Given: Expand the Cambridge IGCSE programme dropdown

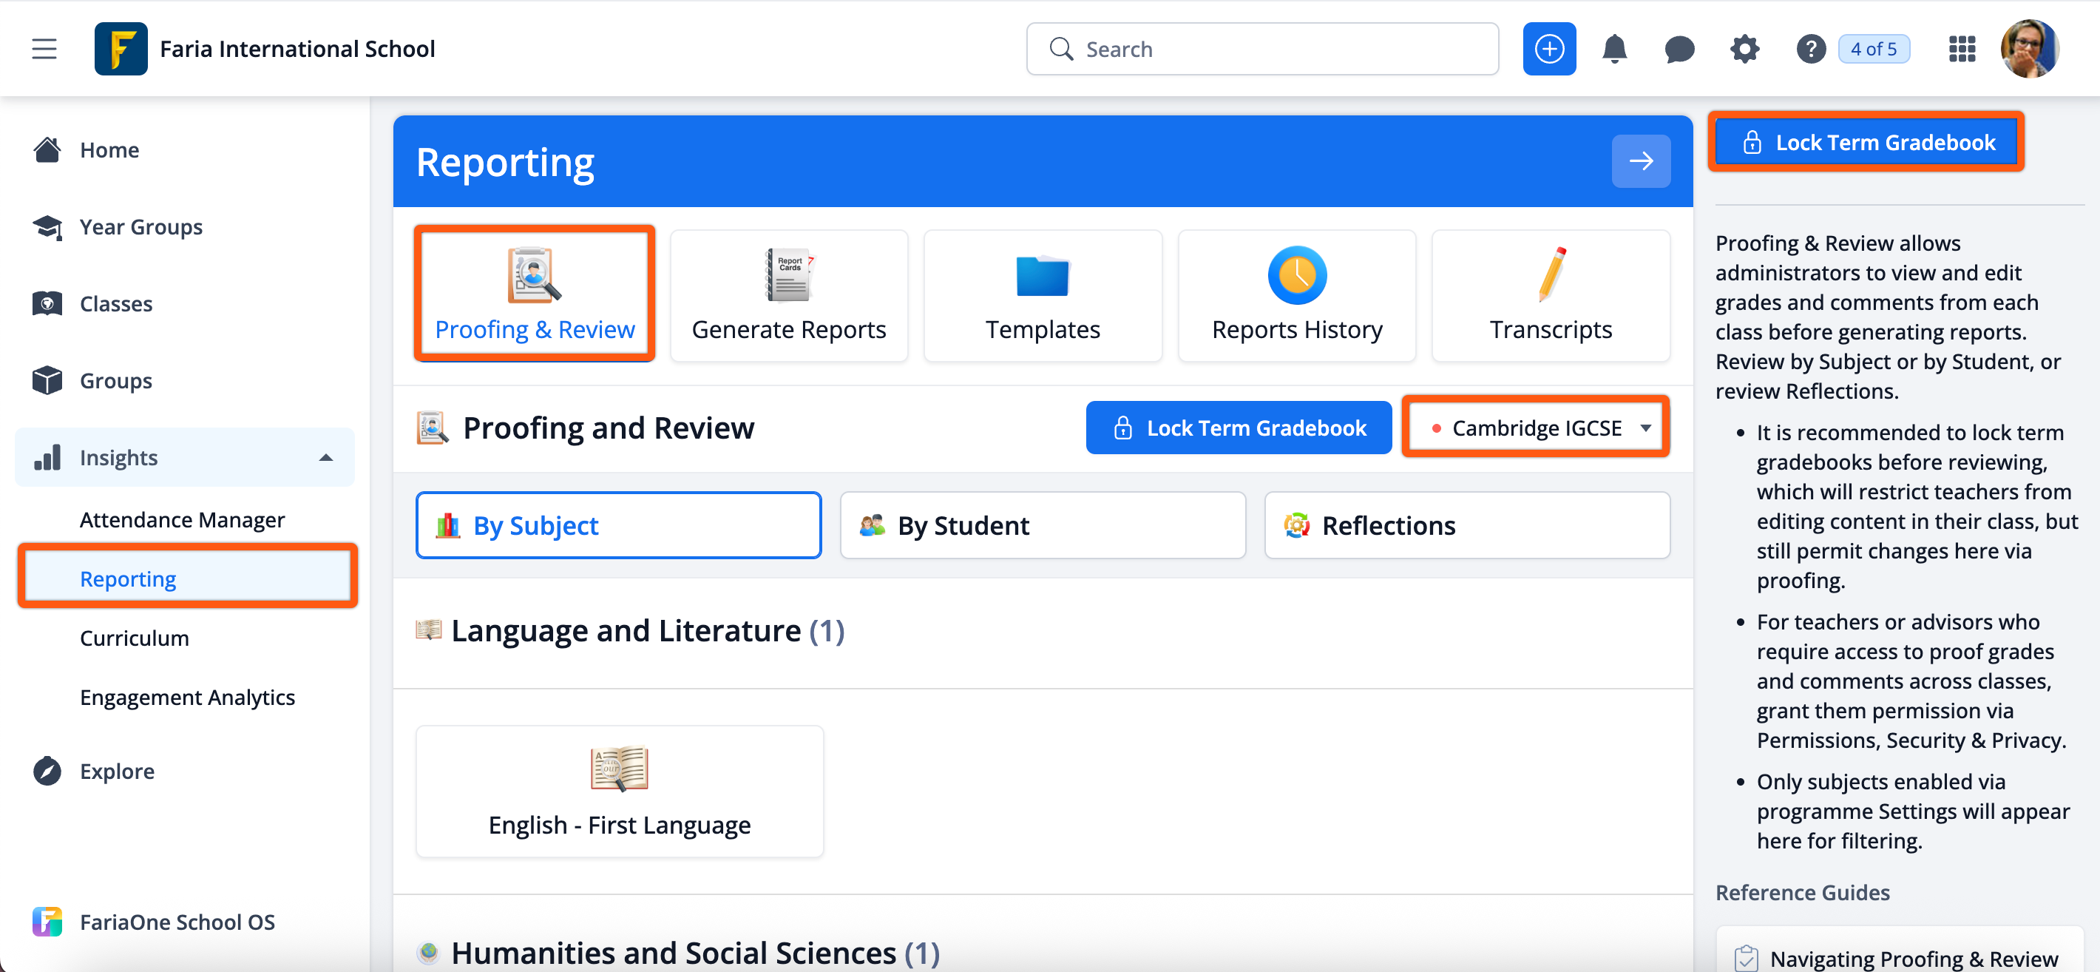Looking at the screenshot, I should pyautogui.click(x=1536, y=428).
